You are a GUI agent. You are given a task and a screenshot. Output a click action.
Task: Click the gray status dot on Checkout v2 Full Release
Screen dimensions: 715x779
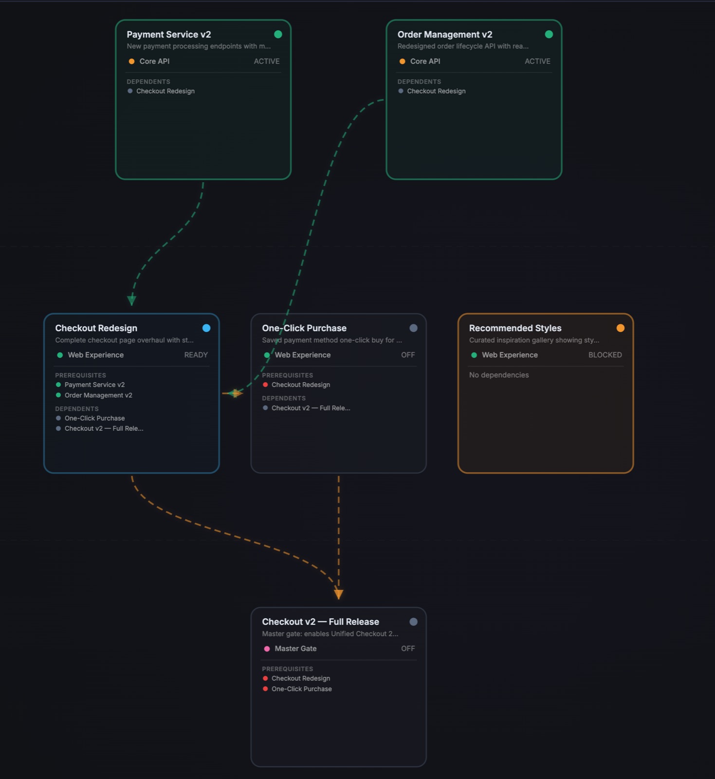click(413, 622)
